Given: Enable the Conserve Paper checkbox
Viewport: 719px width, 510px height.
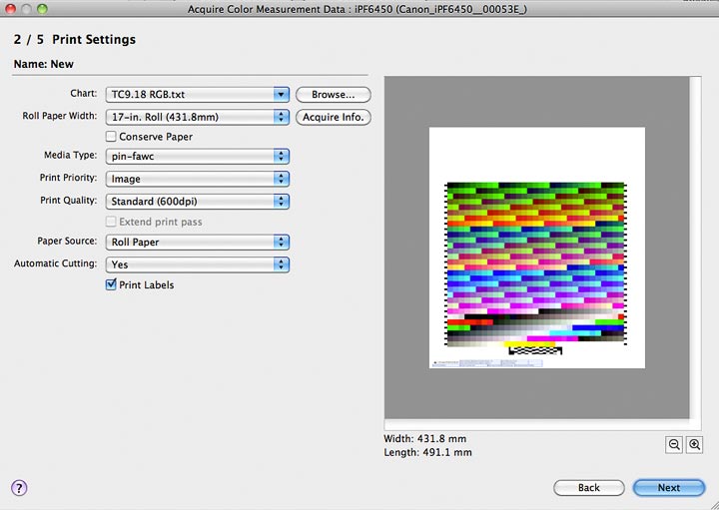Looking at the screenshot, I should [111, 136].
